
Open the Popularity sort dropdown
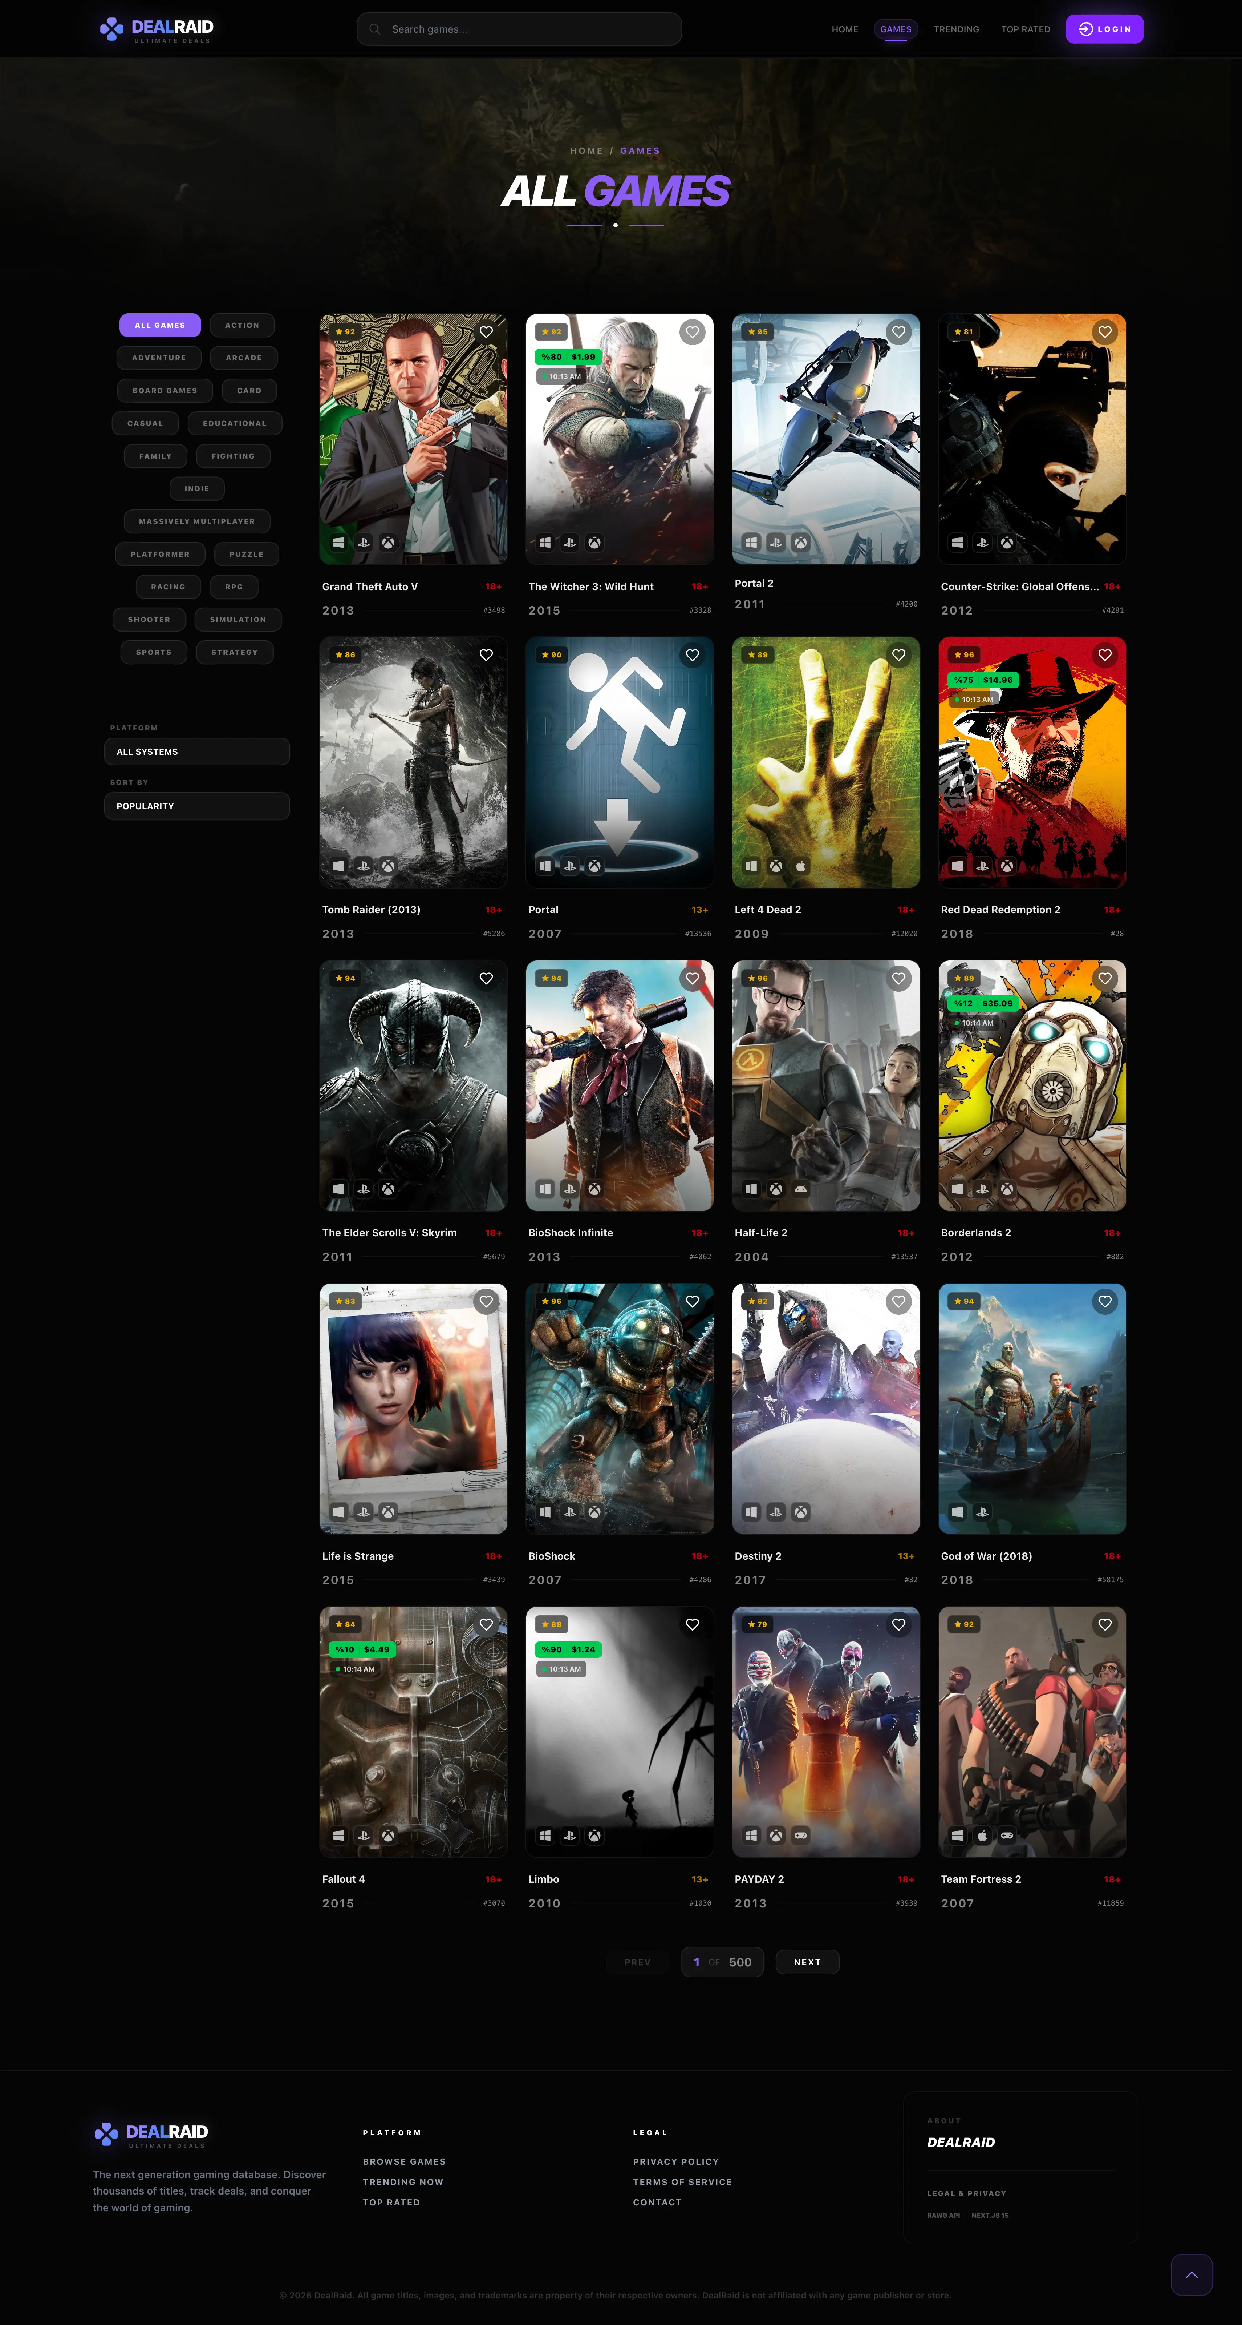pyautogui.click(x=196, y=806)
